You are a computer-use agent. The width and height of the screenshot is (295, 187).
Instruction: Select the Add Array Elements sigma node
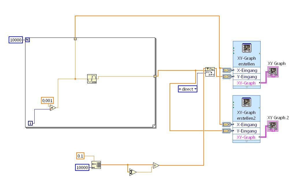coord(133,172)
